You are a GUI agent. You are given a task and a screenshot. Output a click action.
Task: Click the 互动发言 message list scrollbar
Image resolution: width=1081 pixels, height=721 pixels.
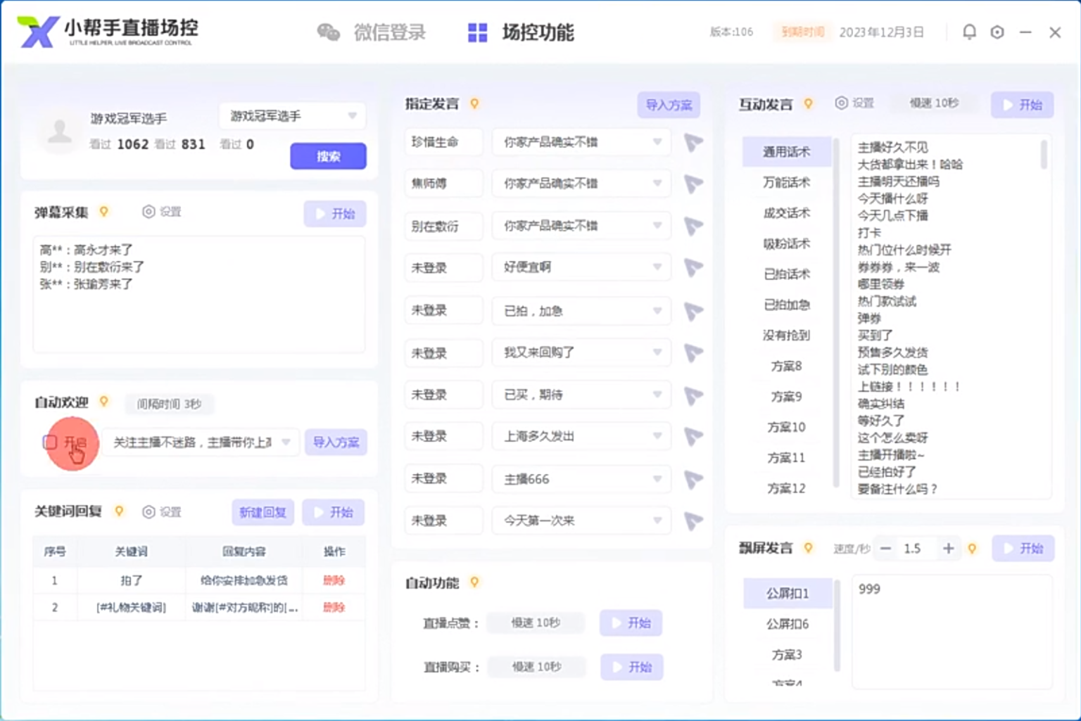pos(1044,154)
